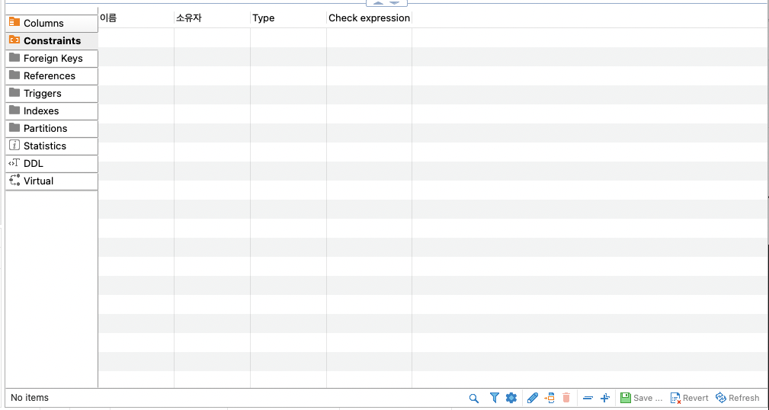Click the No items status text

[x=30, y=398]
